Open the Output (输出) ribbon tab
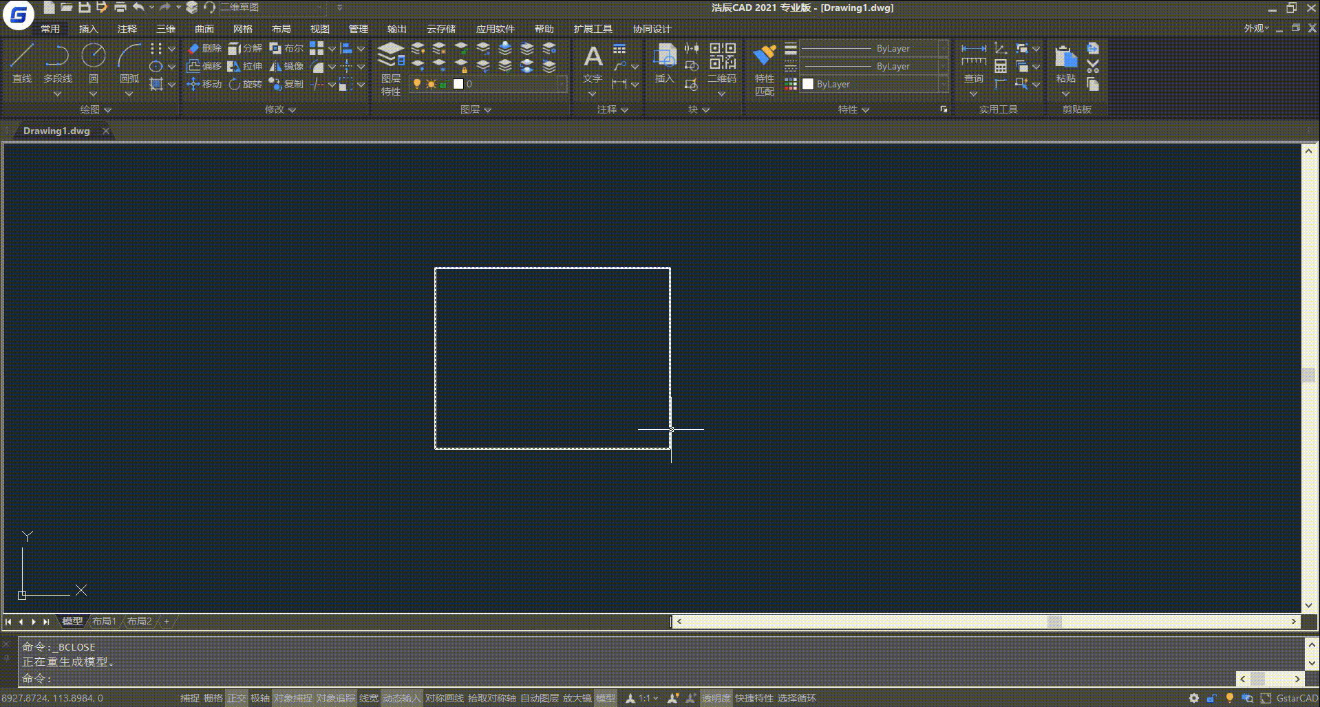Viewport: 1320px width, 707px height. [397, 29]
